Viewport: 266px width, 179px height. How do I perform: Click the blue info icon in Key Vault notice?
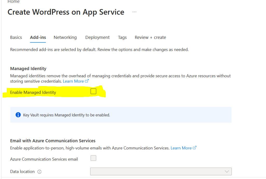(x=18, y=115)
